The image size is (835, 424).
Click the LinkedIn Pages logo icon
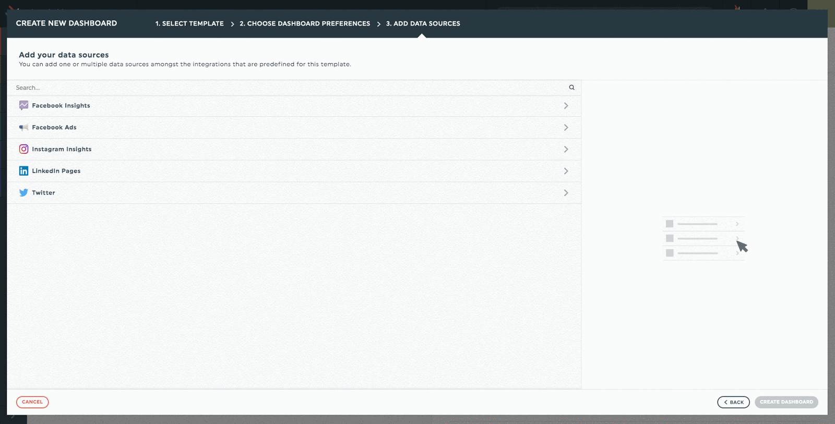coord(23,171)
